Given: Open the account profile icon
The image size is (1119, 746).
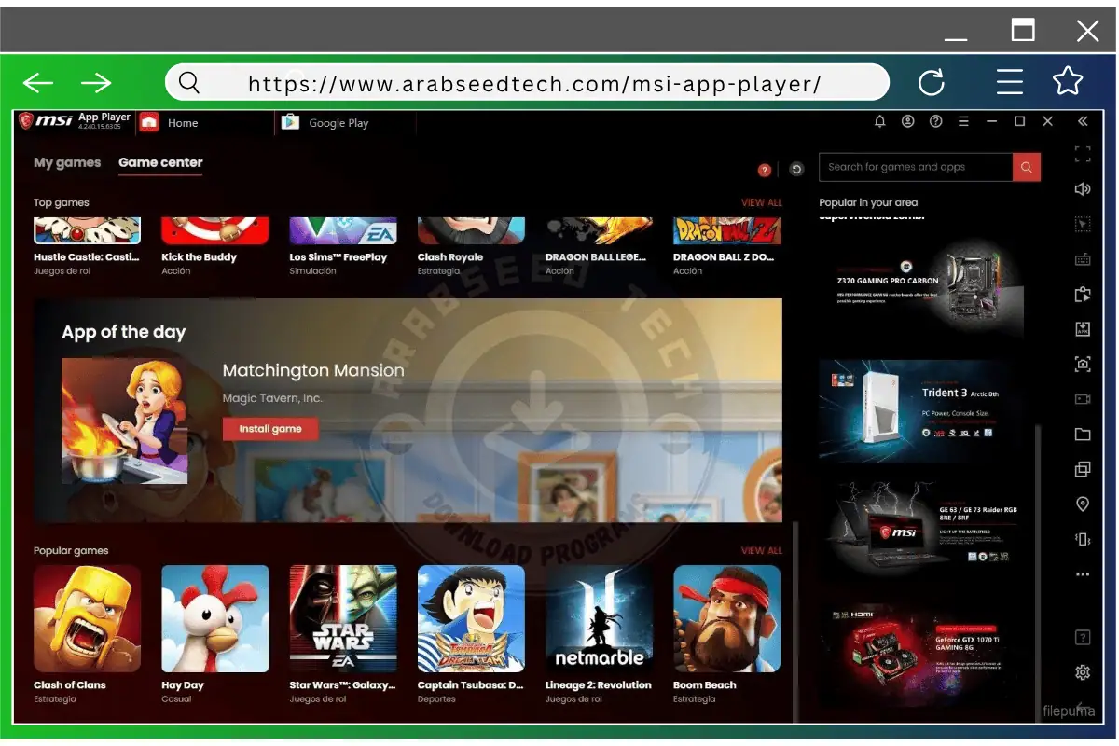Looking at the screenshot, I should [x=907, y=121].
